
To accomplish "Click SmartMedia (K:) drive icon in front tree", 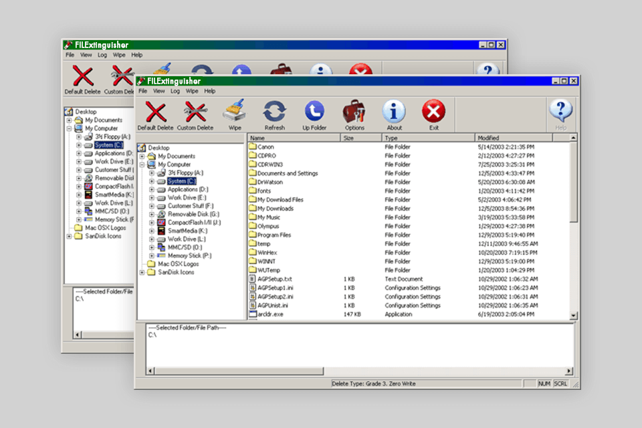I will tap(161, 231).
